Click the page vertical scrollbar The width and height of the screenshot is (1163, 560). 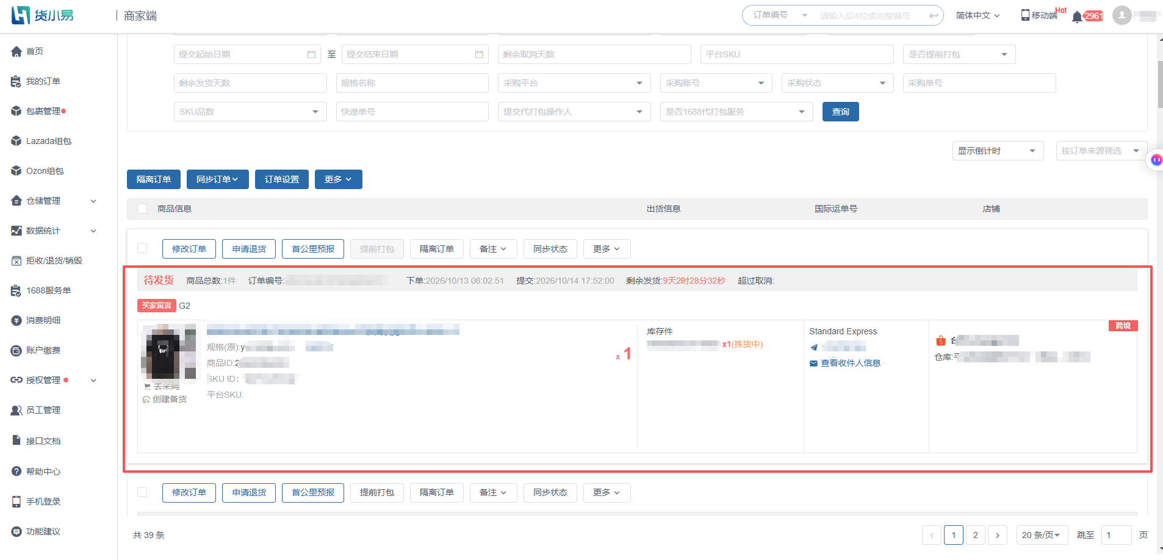1160,85
